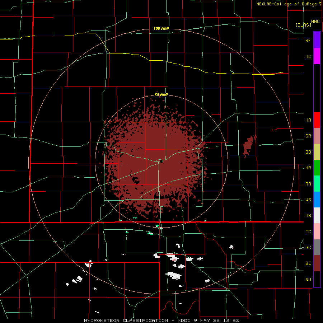The height and width of the screenshot is (323, 323).
Task: Click the 'GR' legend label
Action: tap(308, 136)
